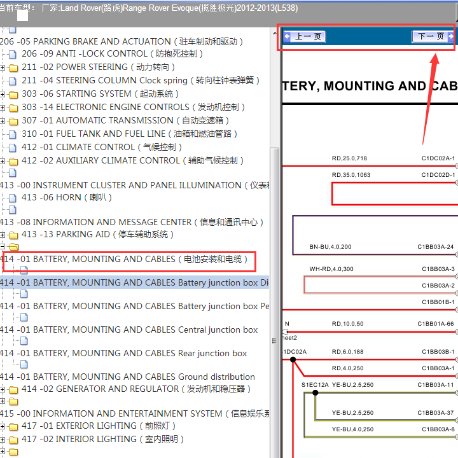The image size is (458, 458).
Task: Click folder icon of 417-02 INTERIOR LIGHTING
Action: (x=13, y=440)
